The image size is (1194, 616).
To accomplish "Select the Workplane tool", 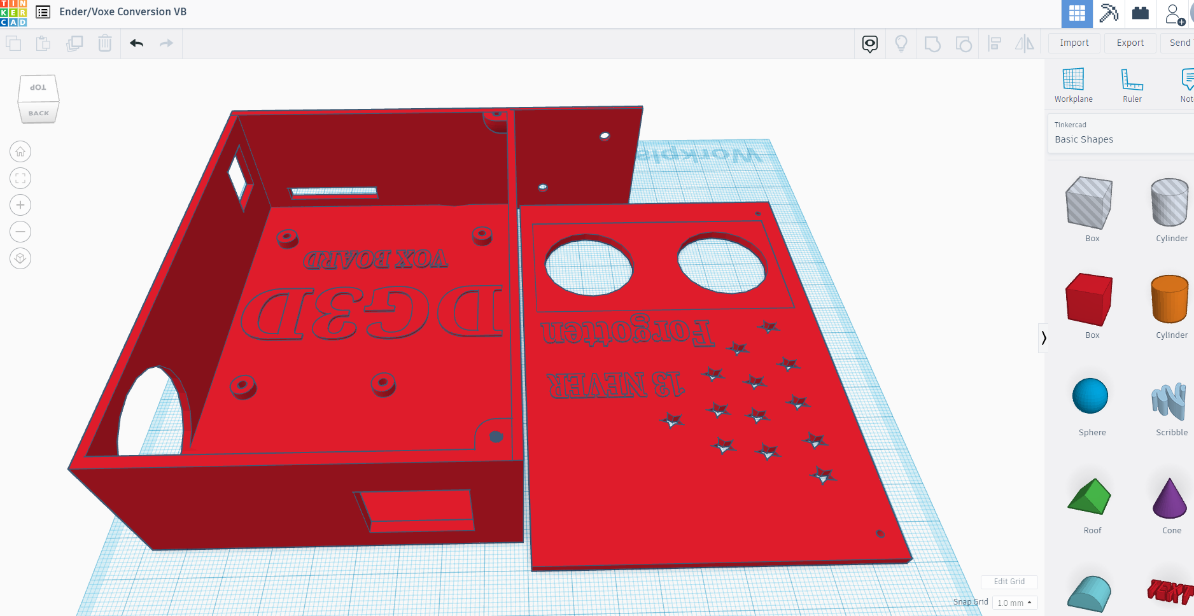I will [1074, 85].
